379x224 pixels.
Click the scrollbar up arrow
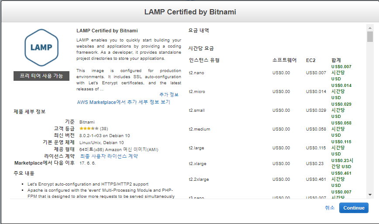tap(370, 28)
